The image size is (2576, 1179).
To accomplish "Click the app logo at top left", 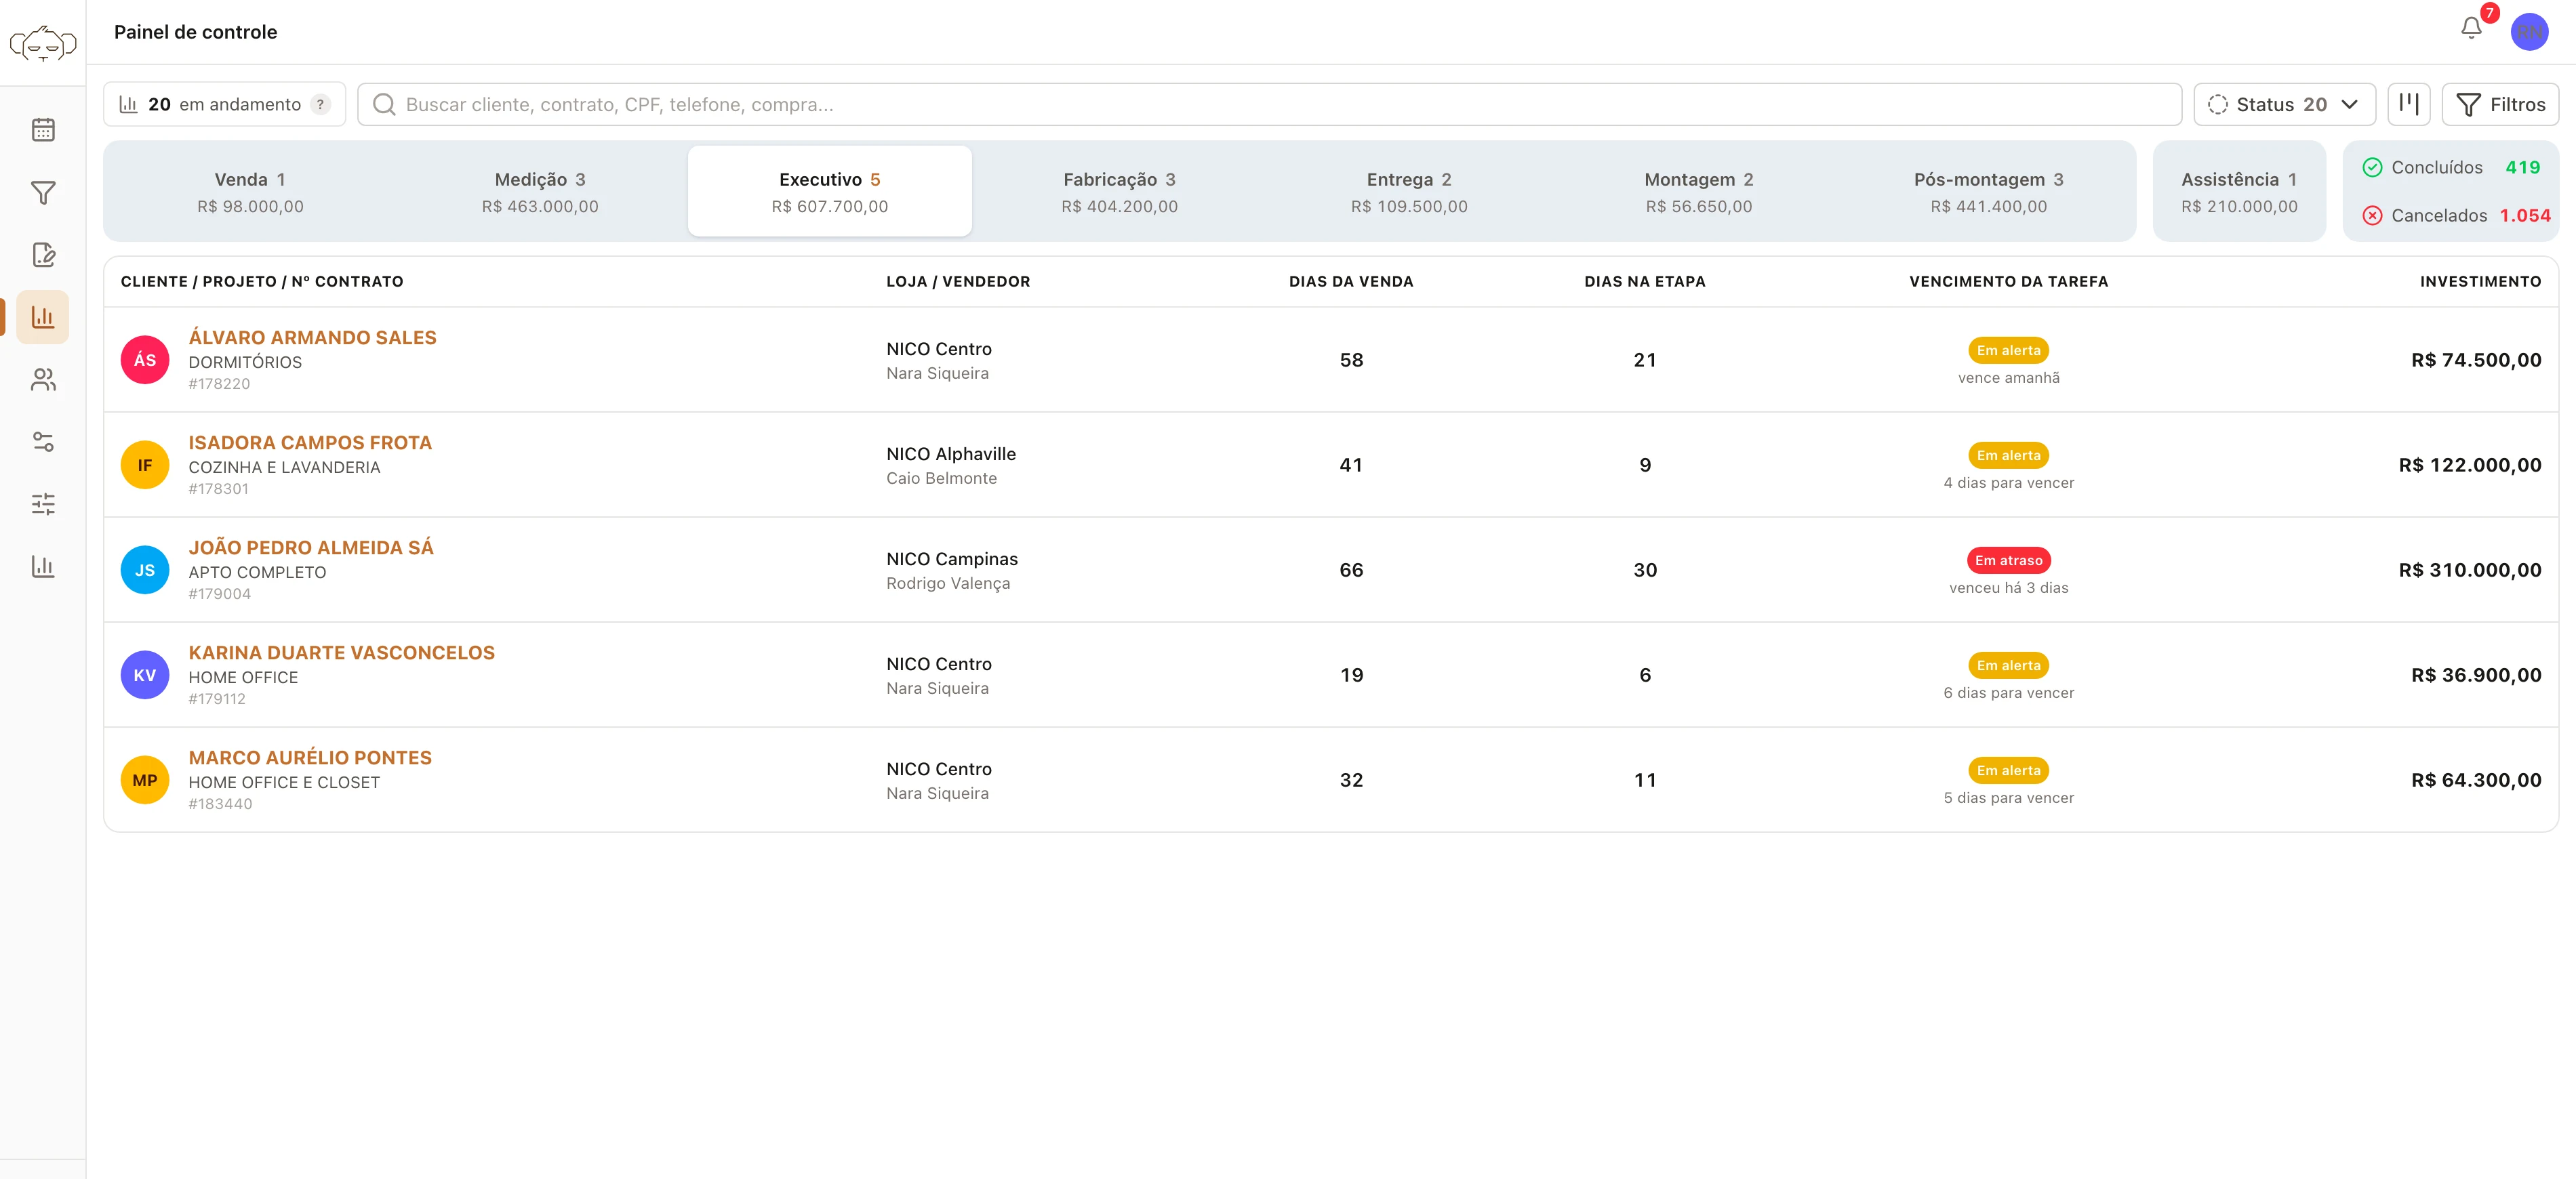I will [43, 44].
